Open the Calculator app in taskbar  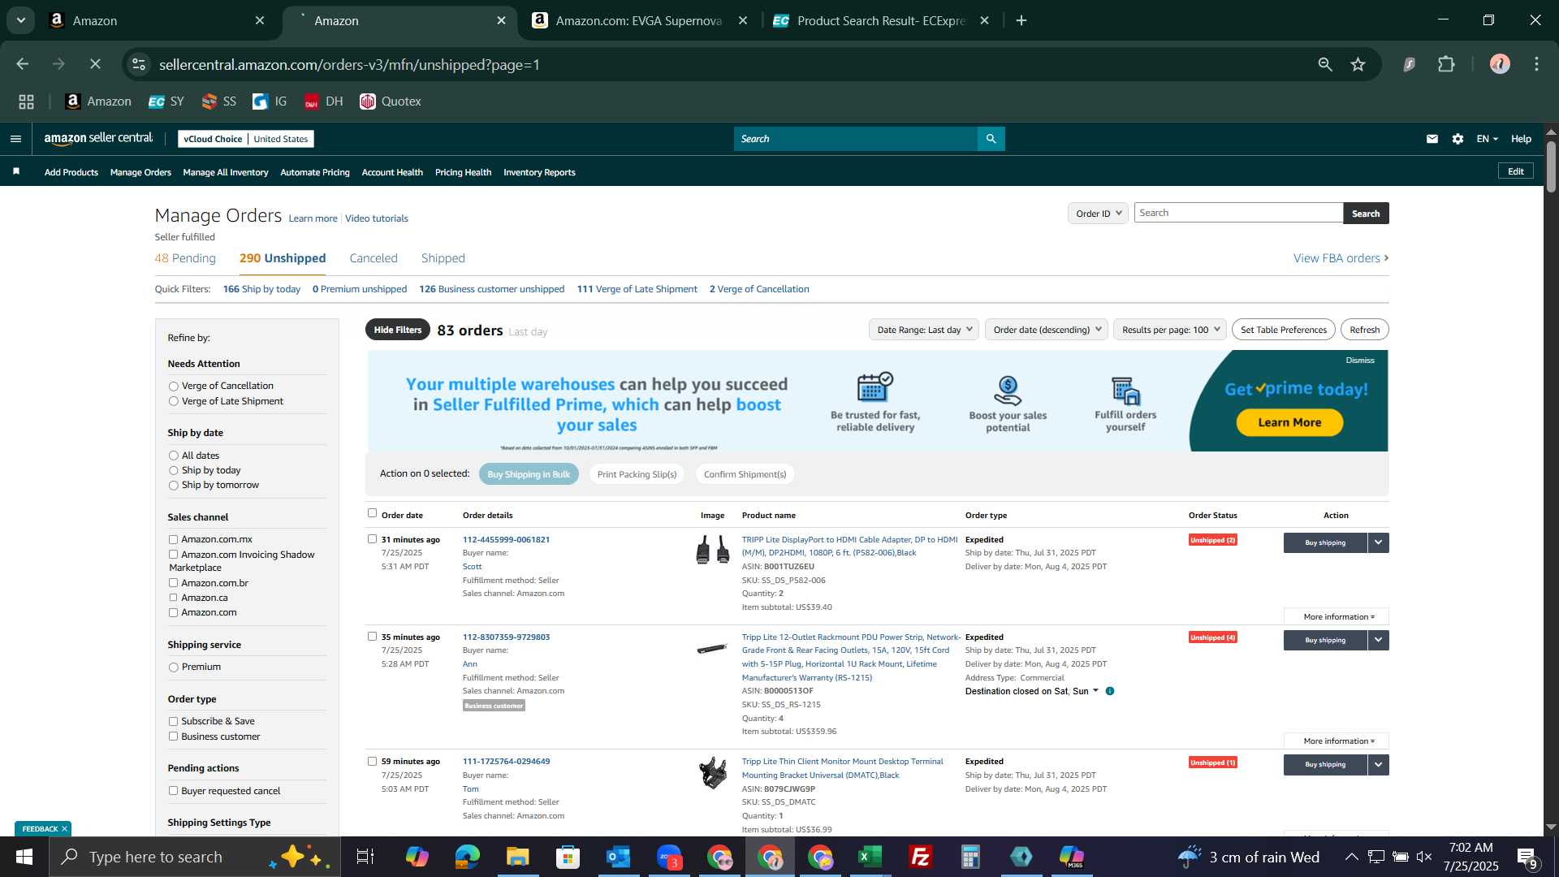coord(970,857)
